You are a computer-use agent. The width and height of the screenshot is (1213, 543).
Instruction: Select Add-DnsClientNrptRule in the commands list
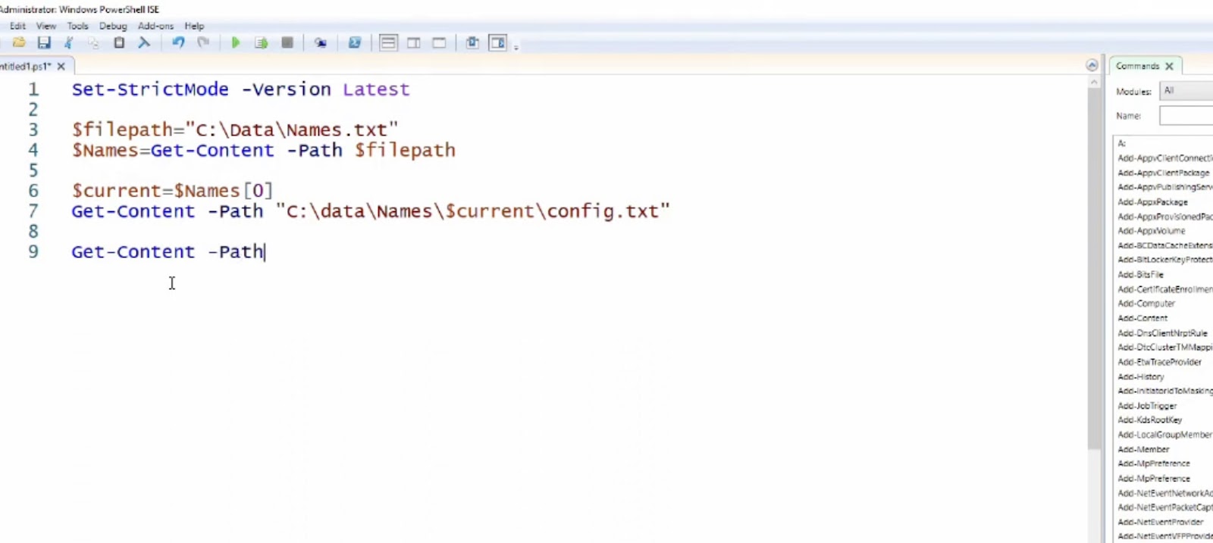point(1162,333)
